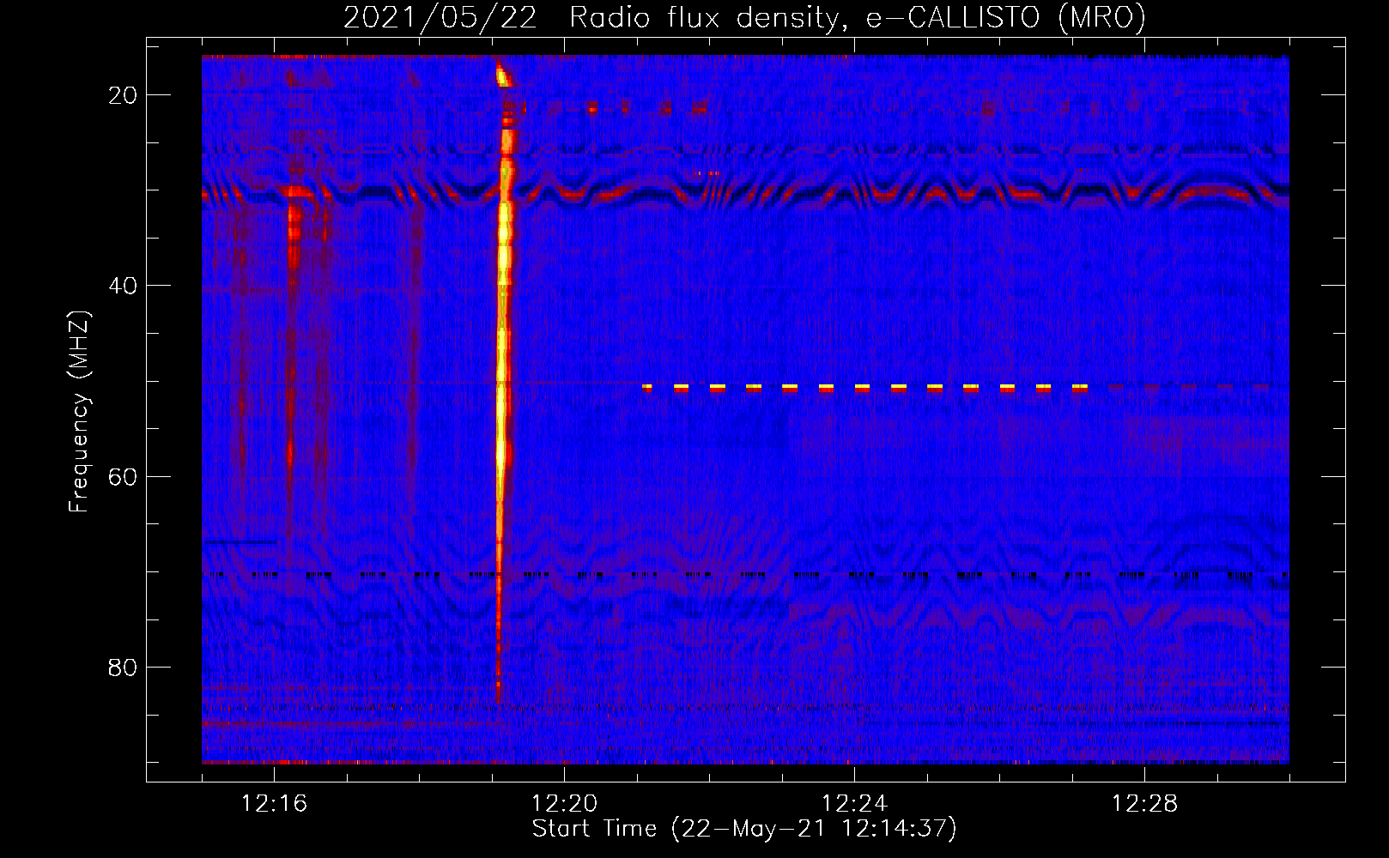1389x858 pixels.
Task: Click the 60 MHz frequency tick label
Action: tap(123, 476)
